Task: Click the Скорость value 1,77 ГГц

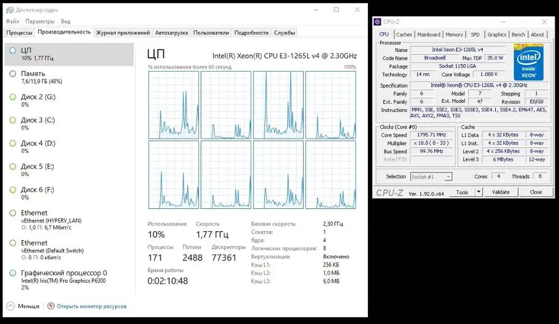Action: pyautogui.click(x=212, y=235)
